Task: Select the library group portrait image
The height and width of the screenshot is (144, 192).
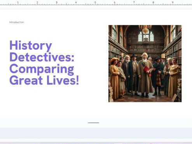Action: click(145, 63)
